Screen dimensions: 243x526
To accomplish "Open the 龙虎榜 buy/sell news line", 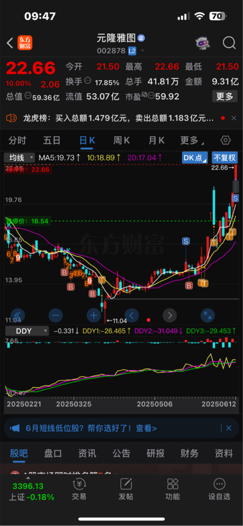I will point(118,118).
